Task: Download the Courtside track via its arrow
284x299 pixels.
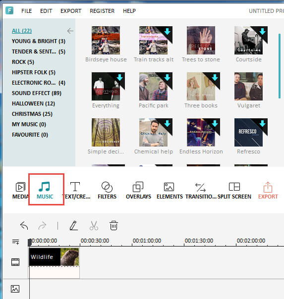Action: pos(262,31)
